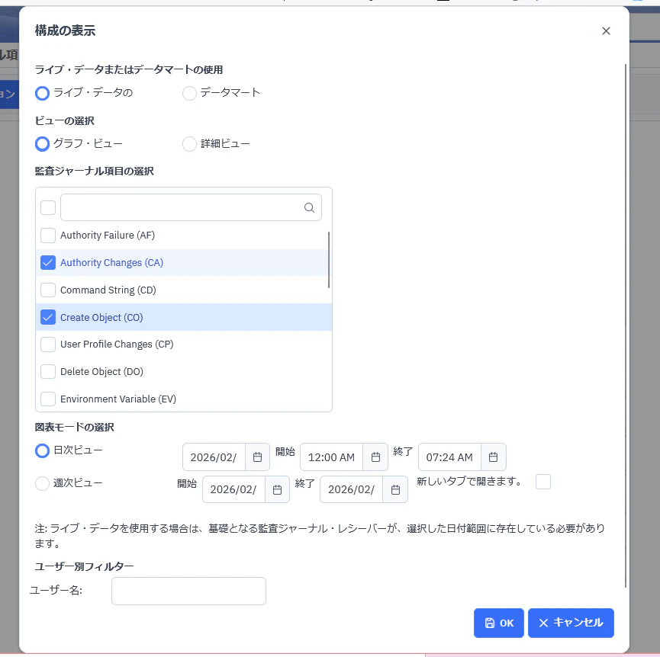660x657 pixels.
Task: Select the データマート radio button
Action: tap(189, 93)
